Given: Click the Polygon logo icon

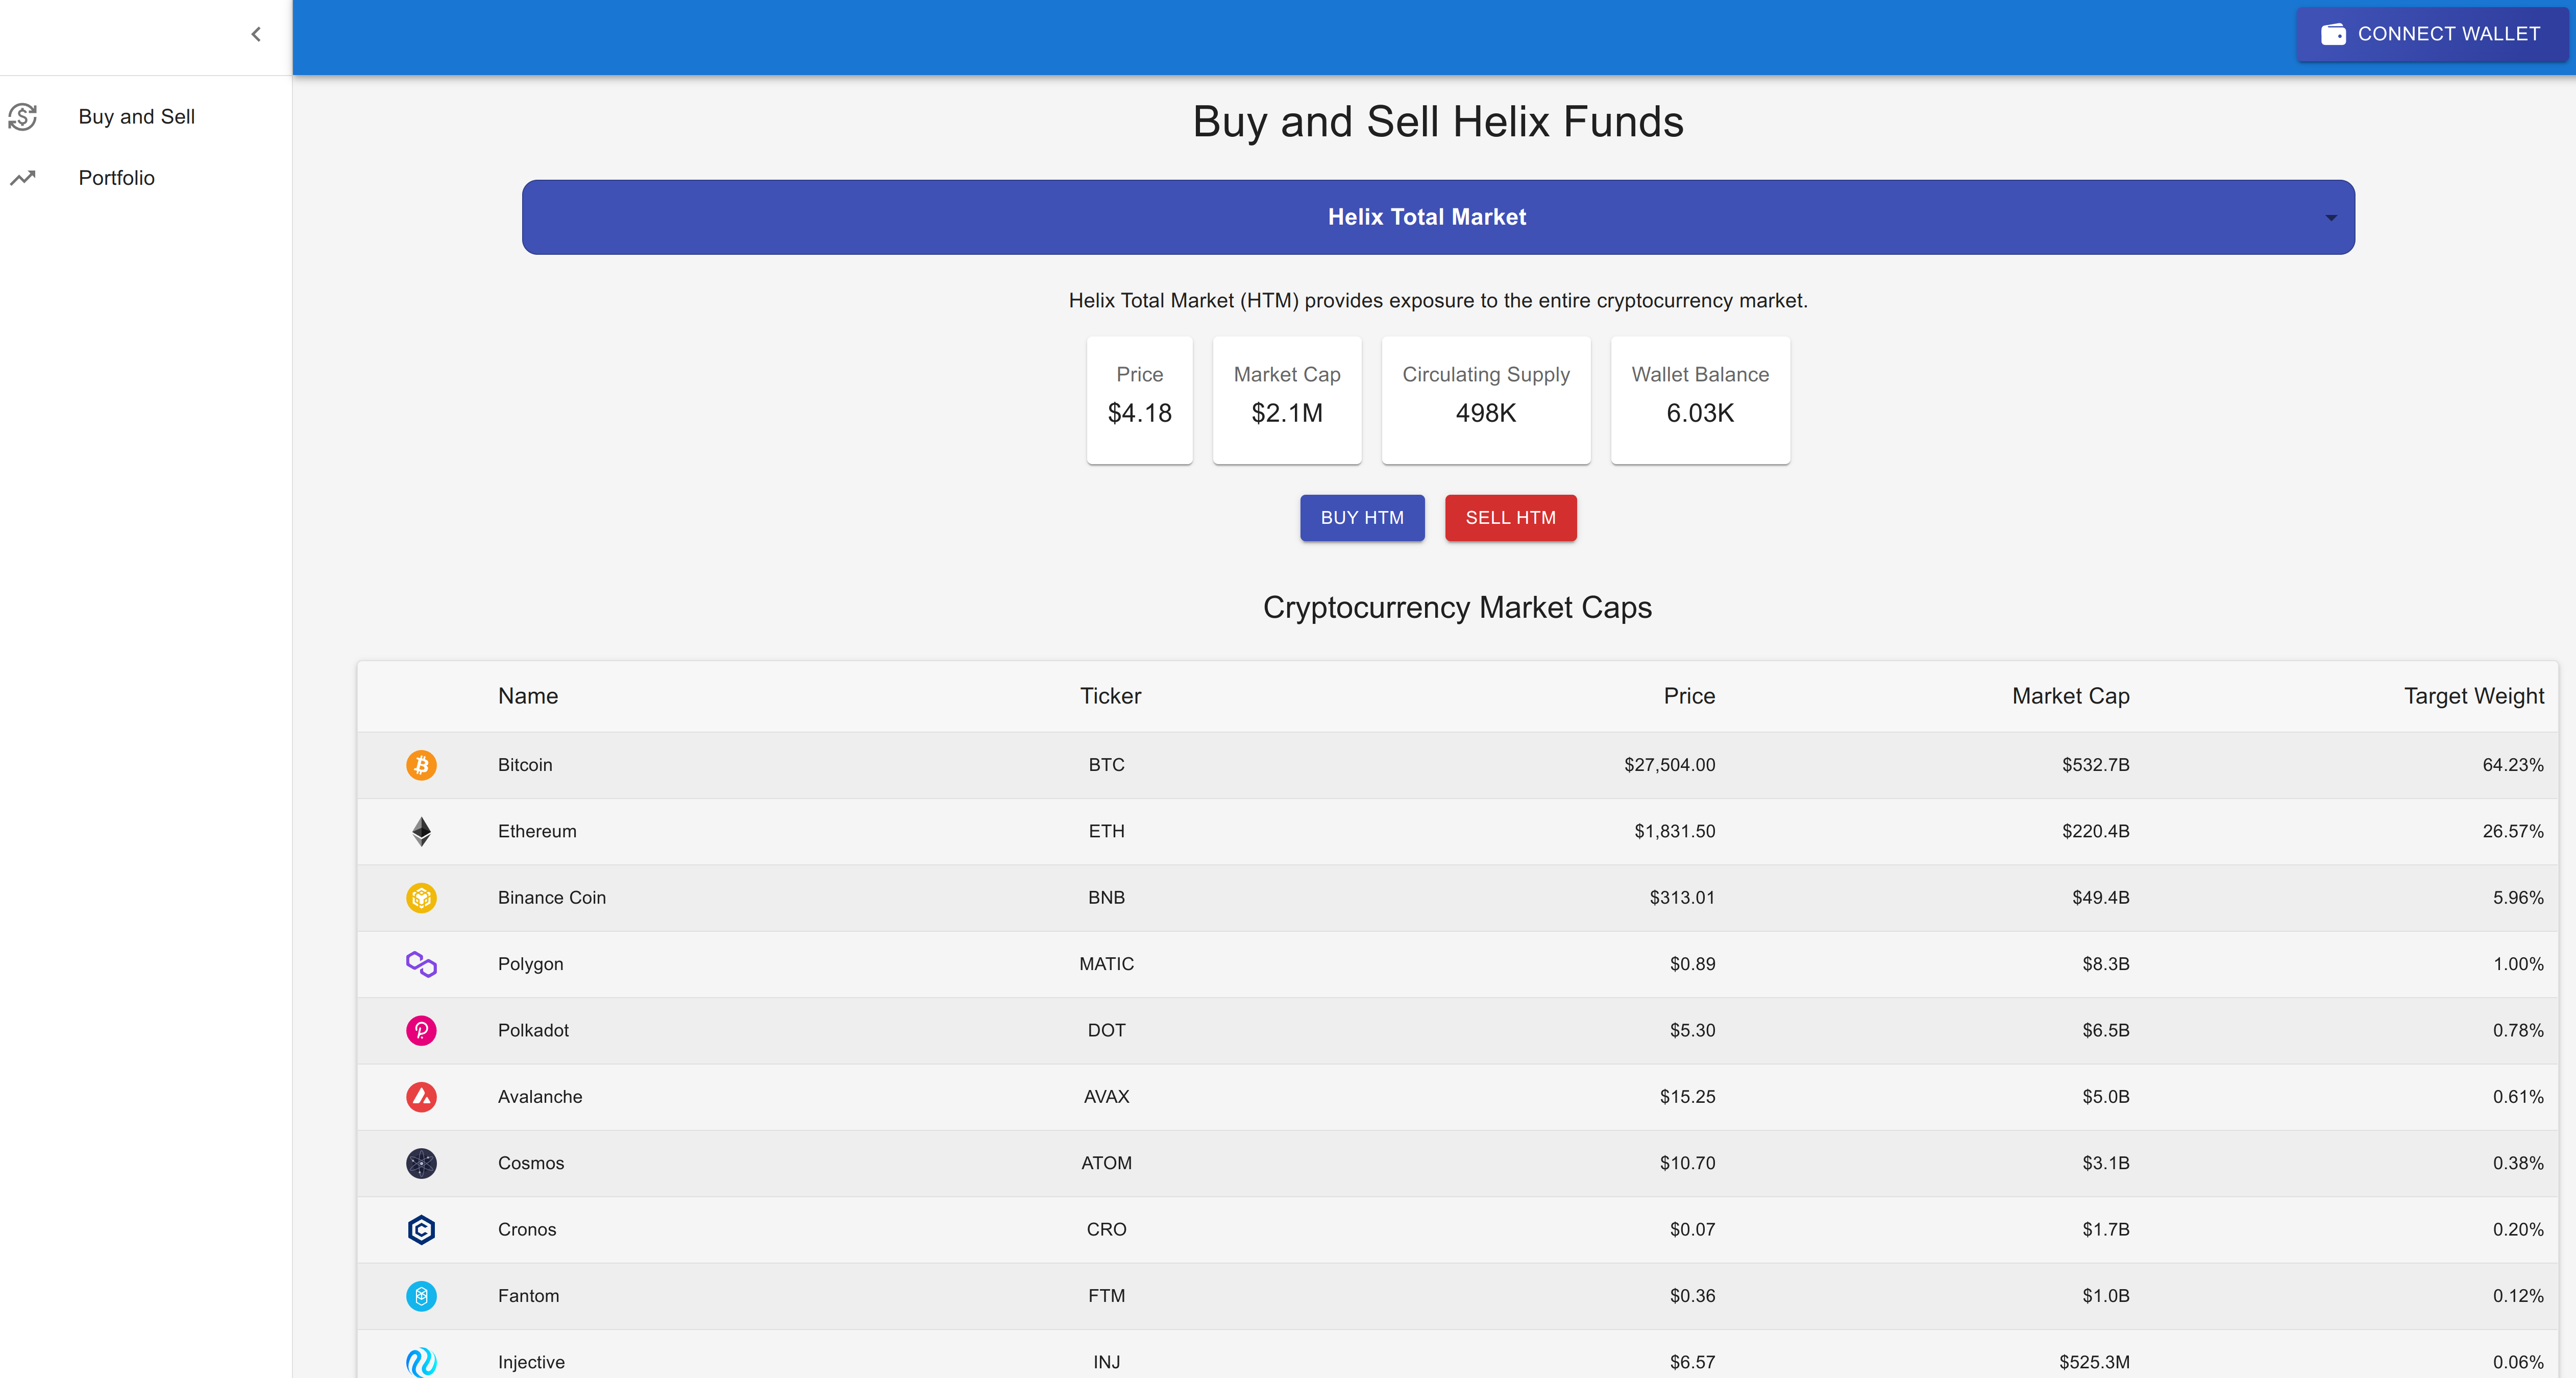Looking at the screenshot, I should point(421,964).
